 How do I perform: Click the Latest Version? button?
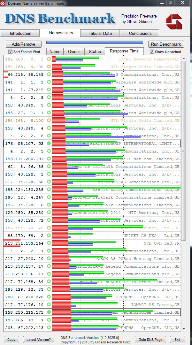38,340
